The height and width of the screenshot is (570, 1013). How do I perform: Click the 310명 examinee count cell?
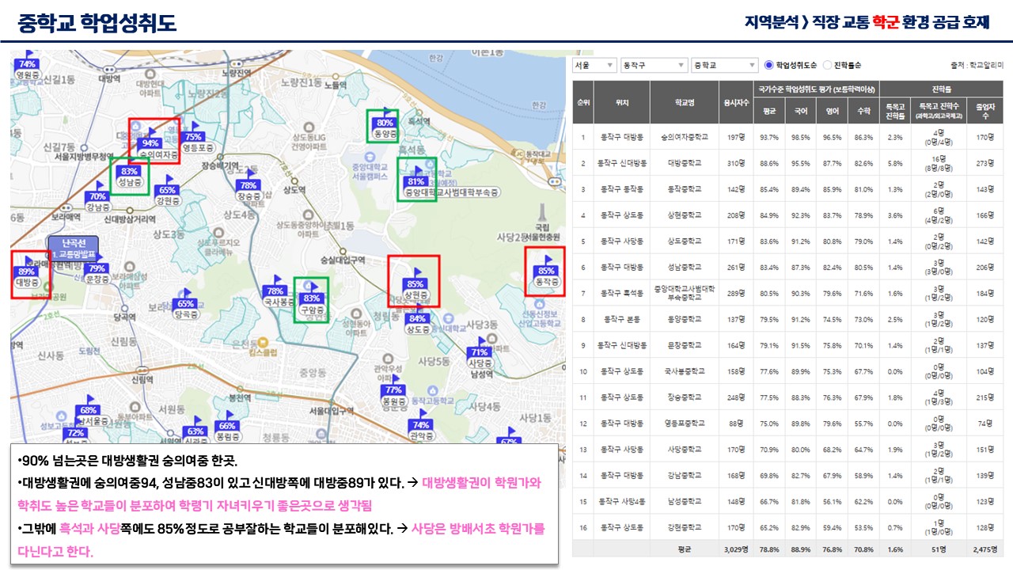(x=736, y=163)
